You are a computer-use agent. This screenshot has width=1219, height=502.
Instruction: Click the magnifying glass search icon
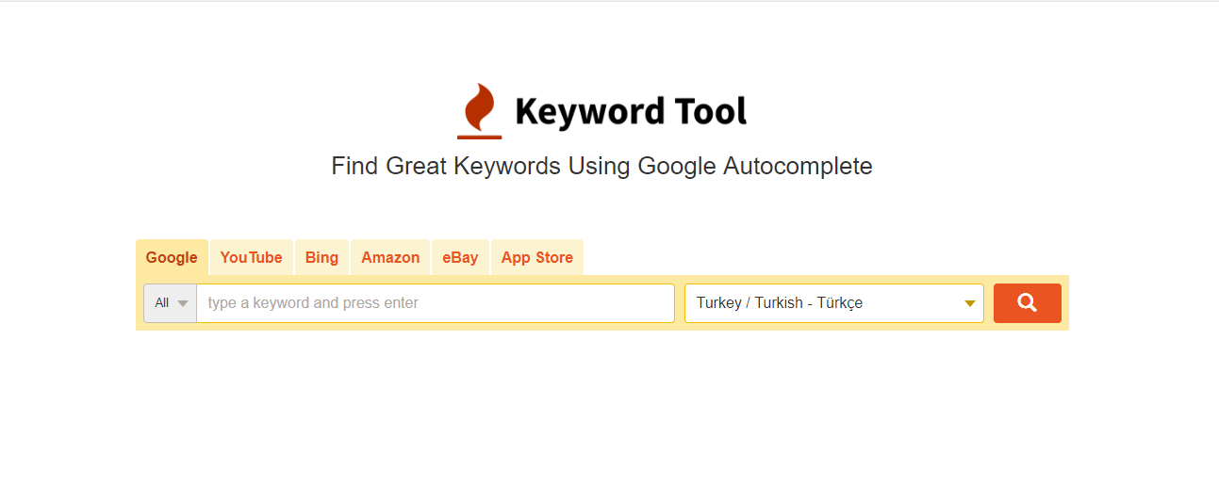pyautogui.click(x=1028, y=303)
